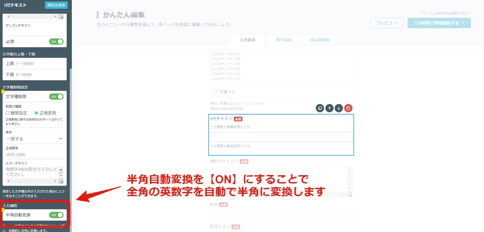Click the 1行テキスト input box in preview

281,137
